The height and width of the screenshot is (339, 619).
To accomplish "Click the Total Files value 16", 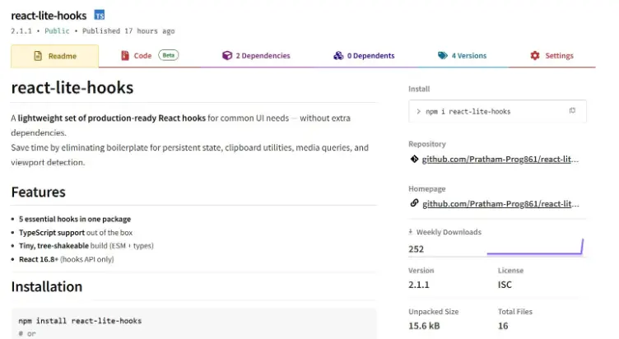I will (x=503, y=326).
